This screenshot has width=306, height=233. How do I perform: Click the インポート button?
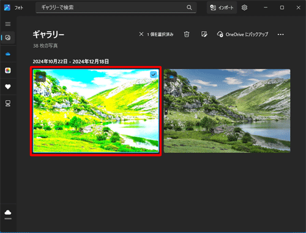click(222, 7)
